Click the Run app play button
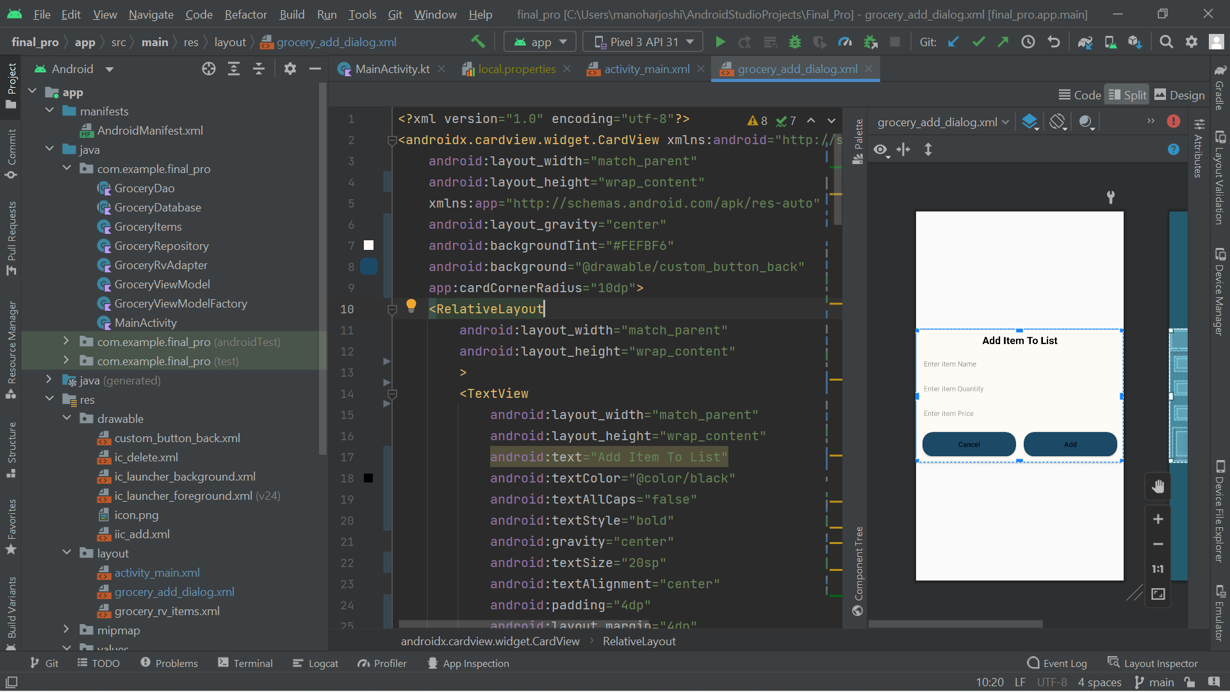This screenshot has height=692, width=1230. 720,42
